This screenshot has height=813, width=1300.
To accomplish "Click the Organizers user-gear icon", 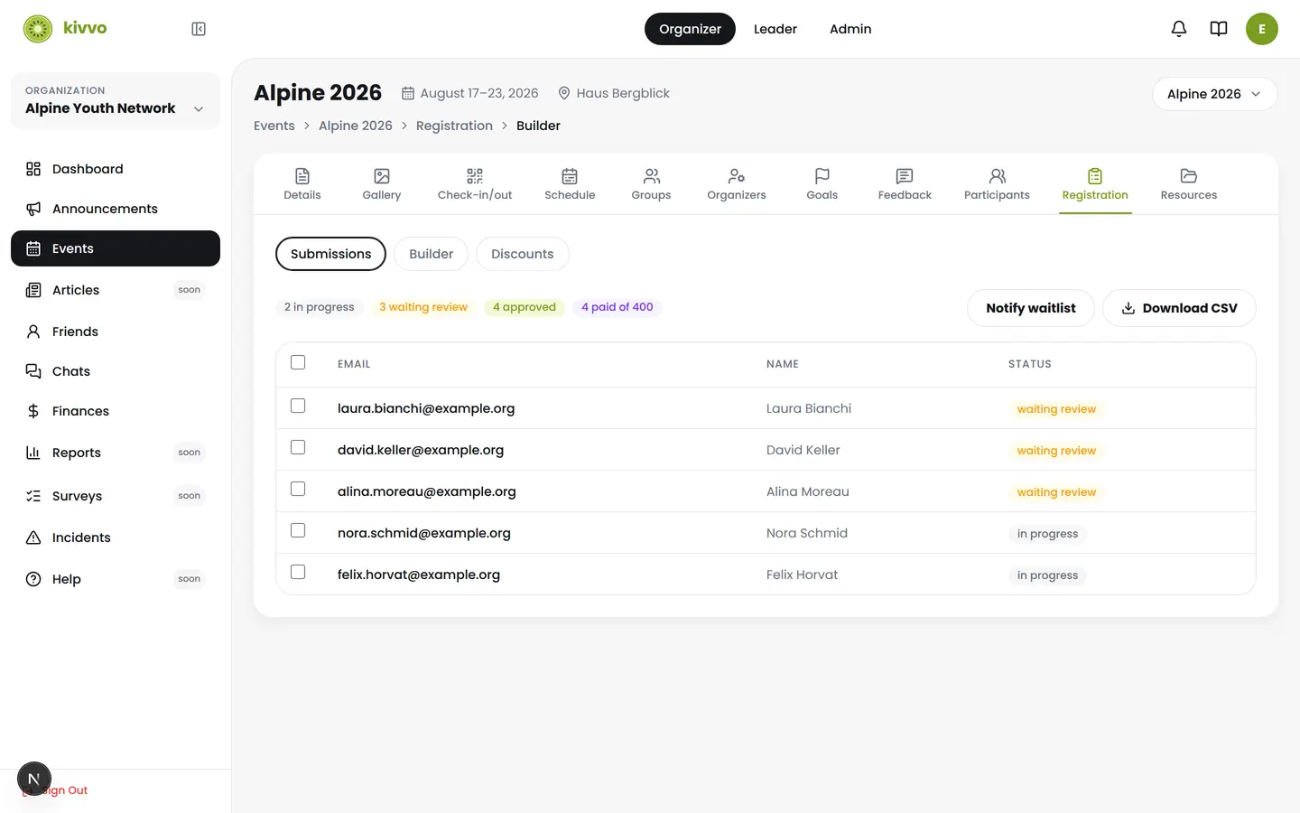I will (x=737, y=176).
